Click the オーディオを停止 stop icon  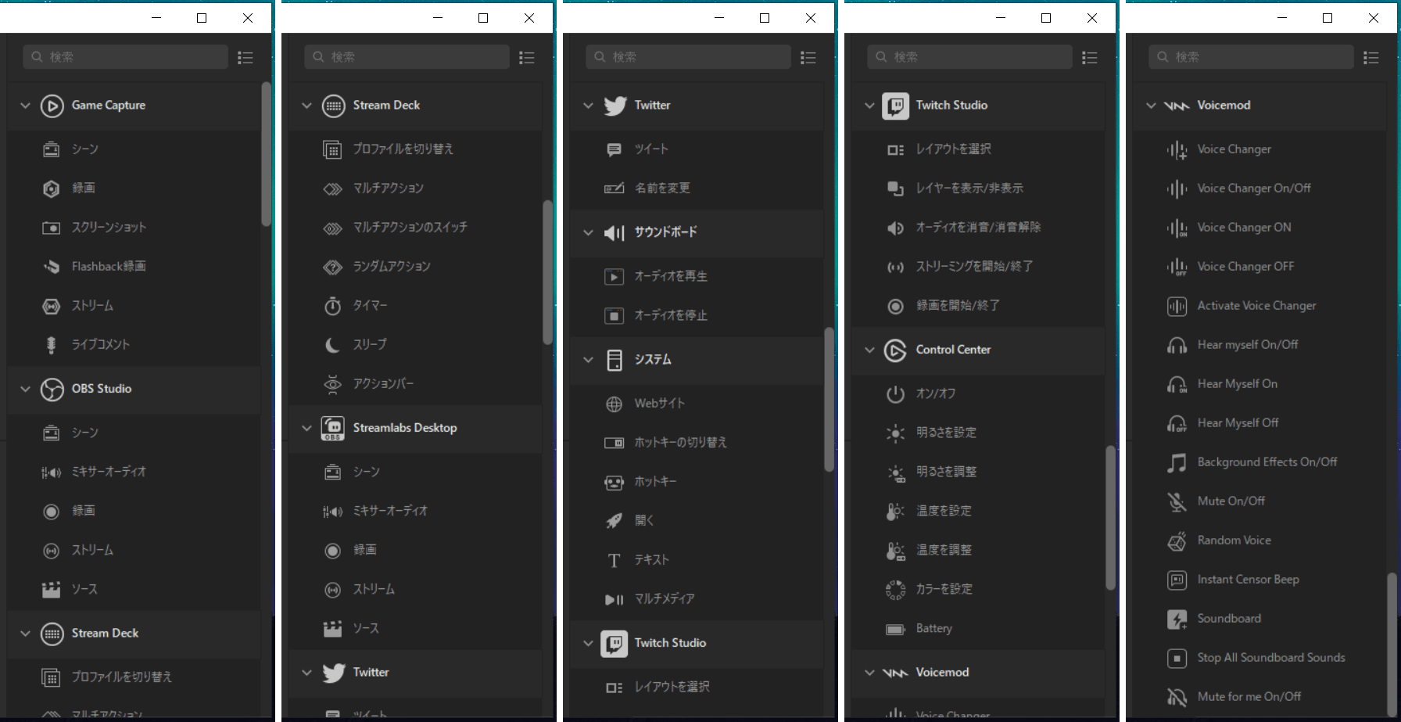(614, 315)
